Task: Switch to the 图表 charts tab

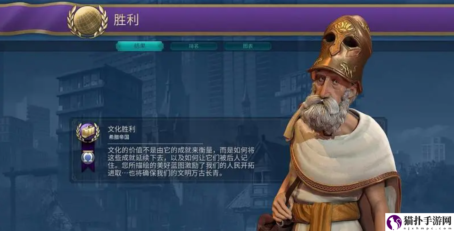Action: (248, 46)
